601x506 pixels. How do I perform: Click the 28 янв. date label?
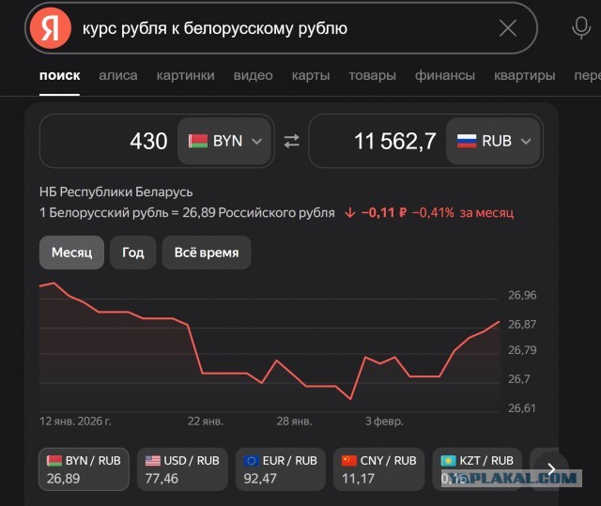coord(294,422)
